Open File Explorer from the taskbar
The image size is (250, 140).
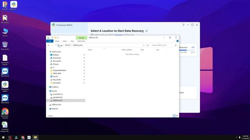35,137
